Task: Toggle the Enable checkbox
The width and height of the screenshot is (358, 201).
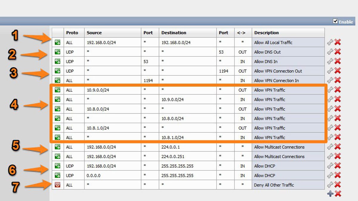Action: point(335,21)
